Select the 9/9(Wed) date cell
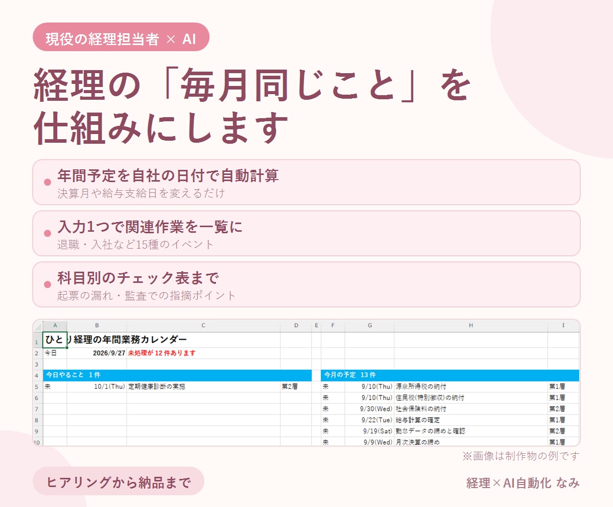613x507 pixels. 379,442
